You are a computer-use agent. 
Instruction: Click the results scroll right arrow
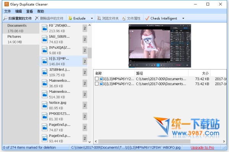[224, 141]
